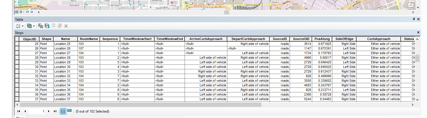427x118 pixels.
Task: Click the SourceOID column header
Action: click(x=301, y=39)
